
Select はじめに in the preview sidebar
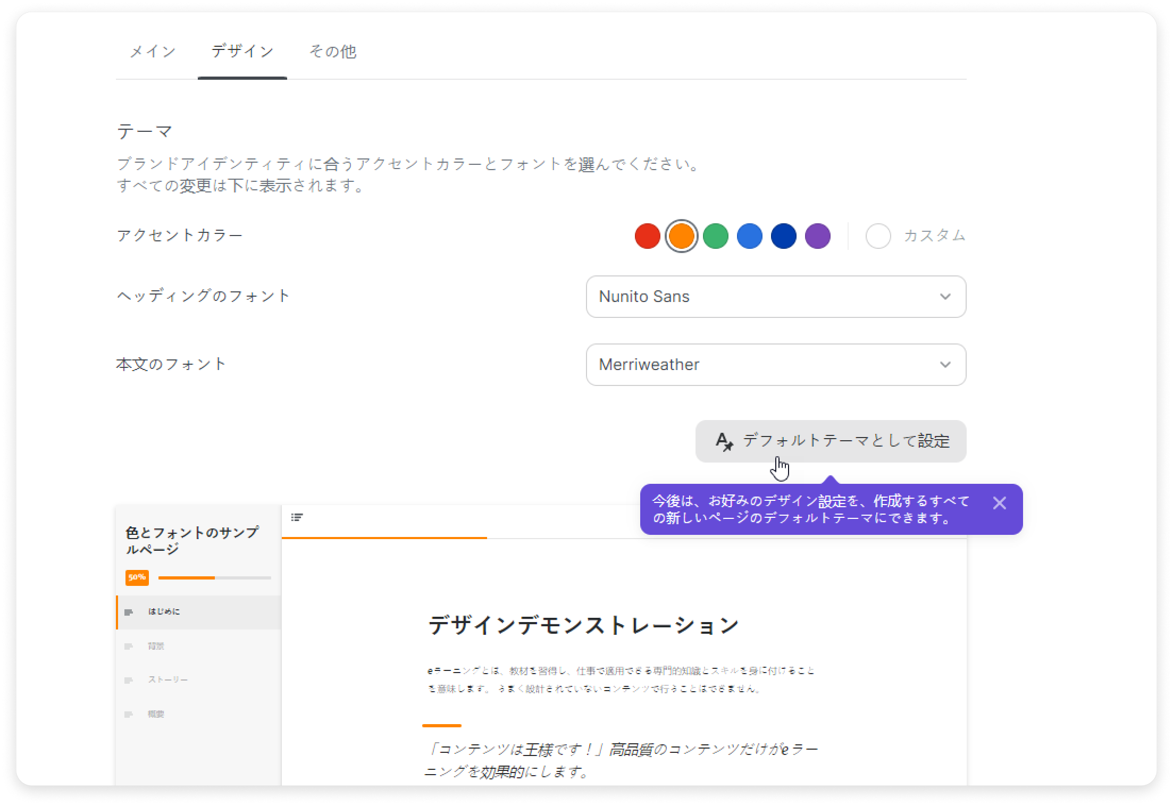pyautogui.click(x=198, y=612)
